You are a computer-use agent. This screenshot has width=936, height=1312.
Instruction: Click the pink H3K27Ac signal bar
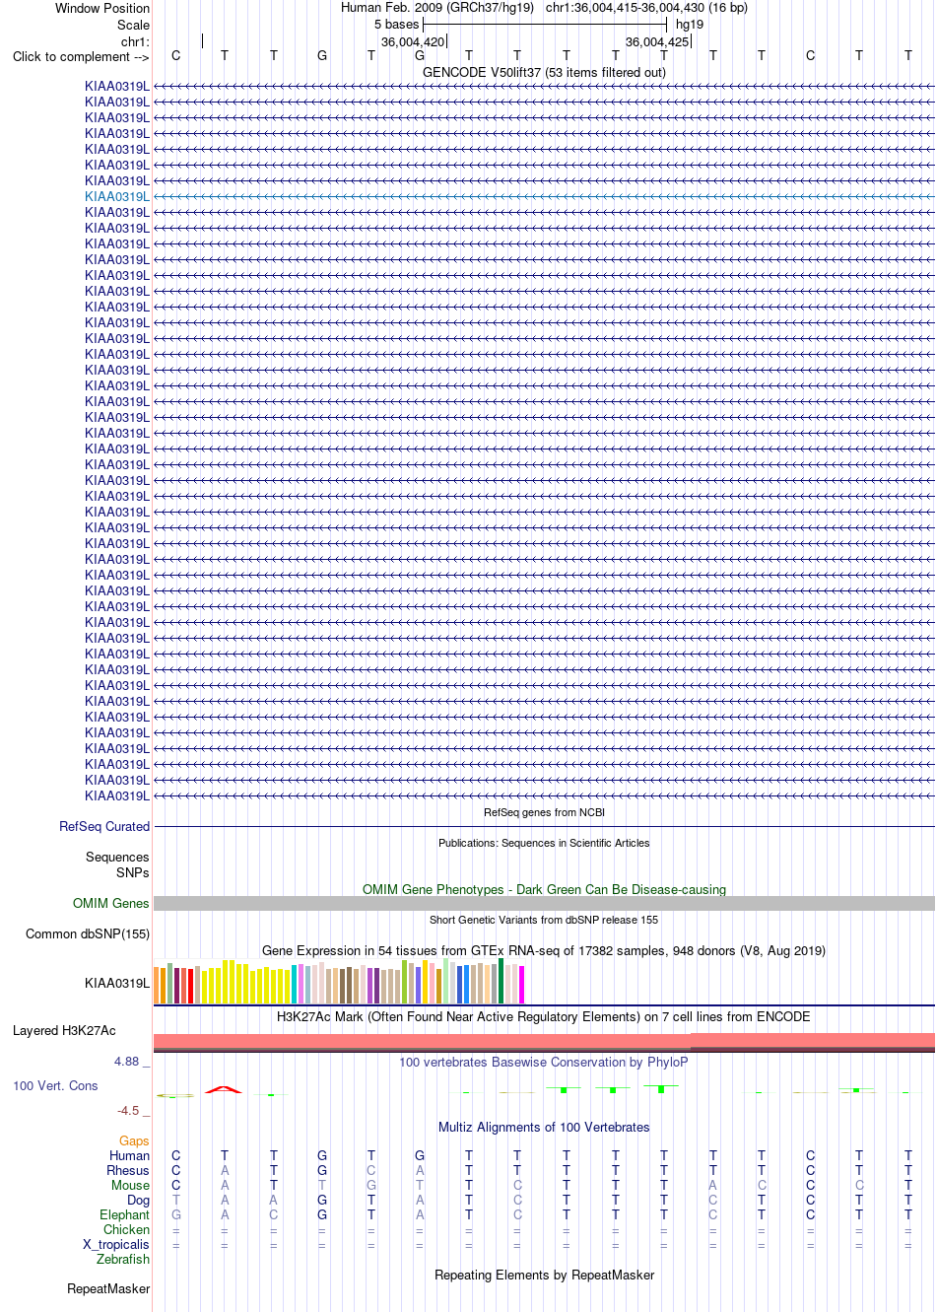tap(544, 1041)
